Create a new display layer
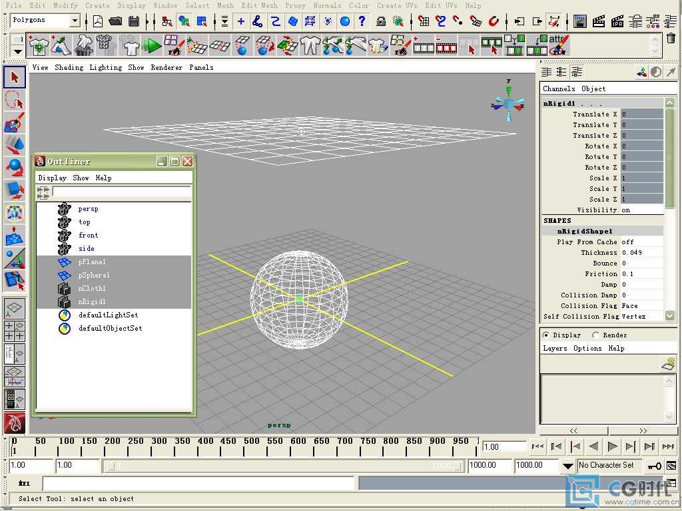The image size is (682, 511). pyautogui.click(x=667, y=364)
